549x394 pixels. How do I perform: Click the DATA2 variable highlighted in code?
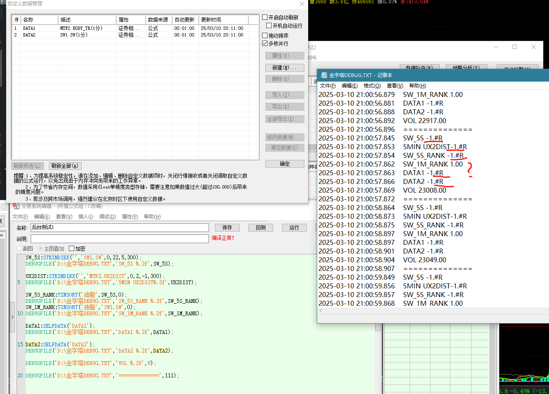161,351
